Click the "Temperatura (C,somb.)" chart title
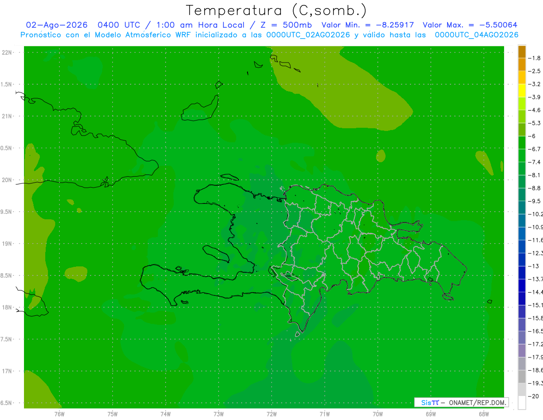Screen dimensions: 543x420 coord(276,10)
